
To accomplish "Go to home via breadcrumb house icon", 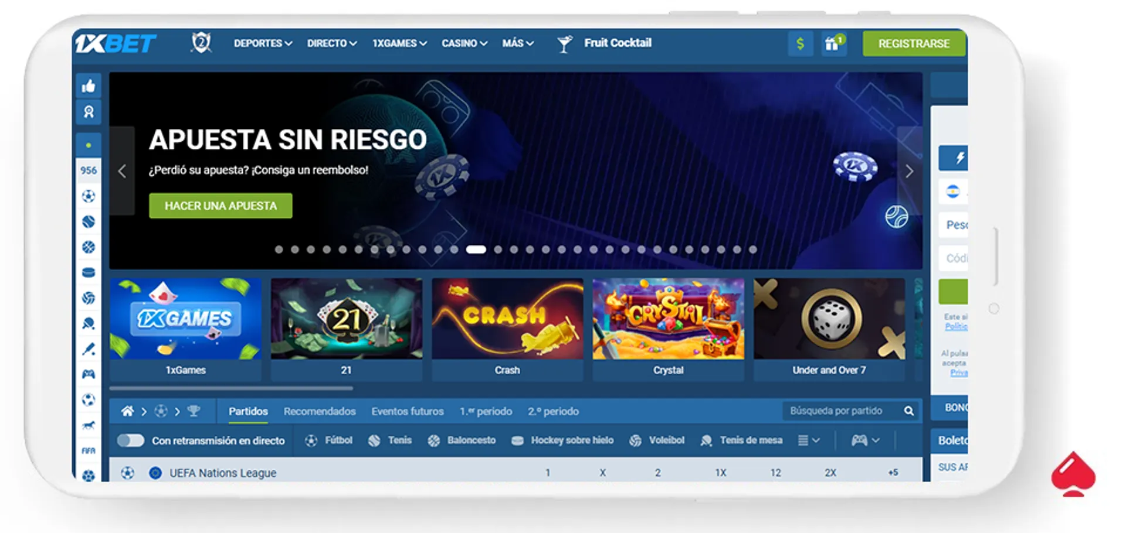I will tap(127, 411).
